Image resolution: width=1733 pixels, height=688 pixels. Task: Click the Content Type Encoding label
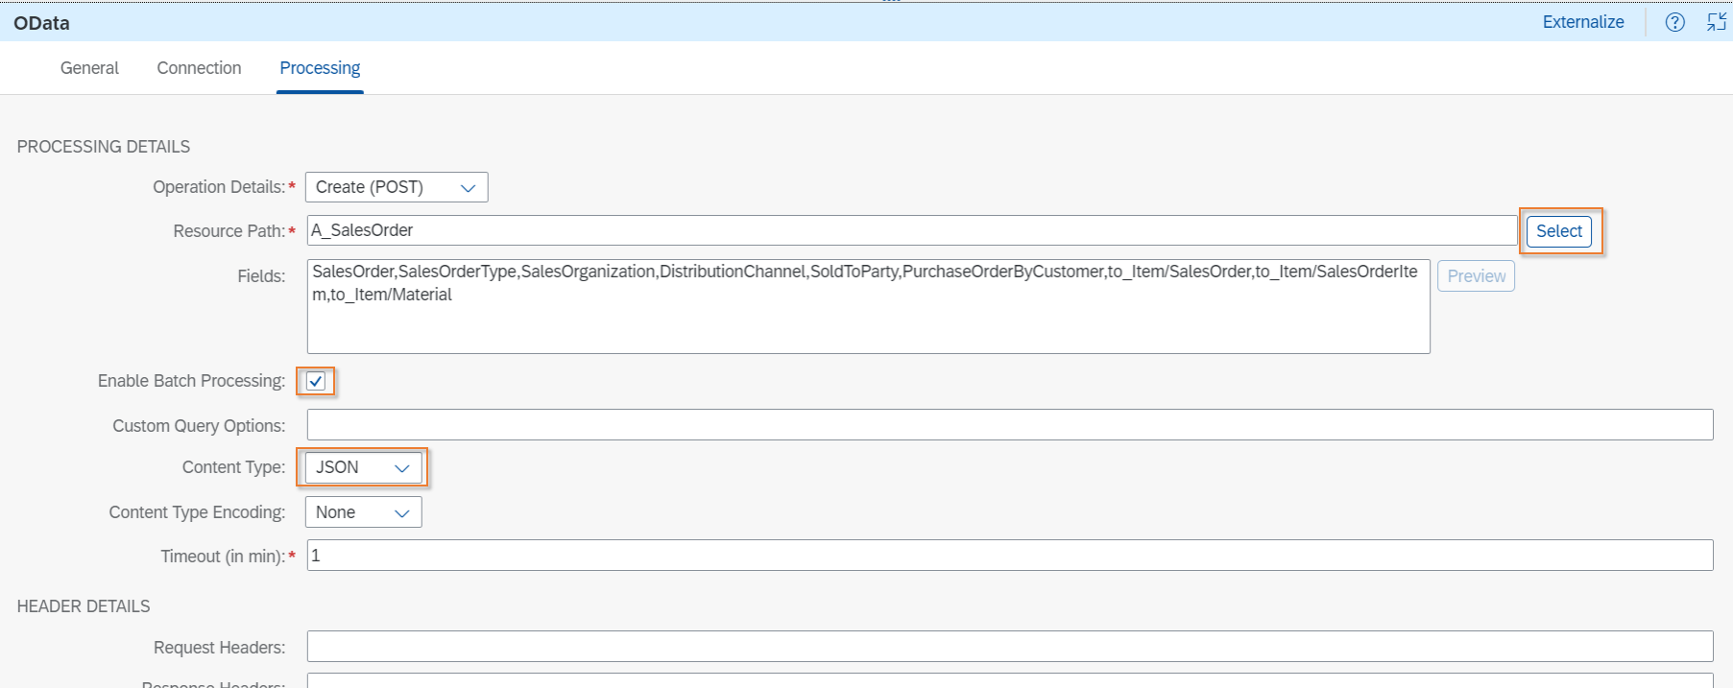point(197,512)
